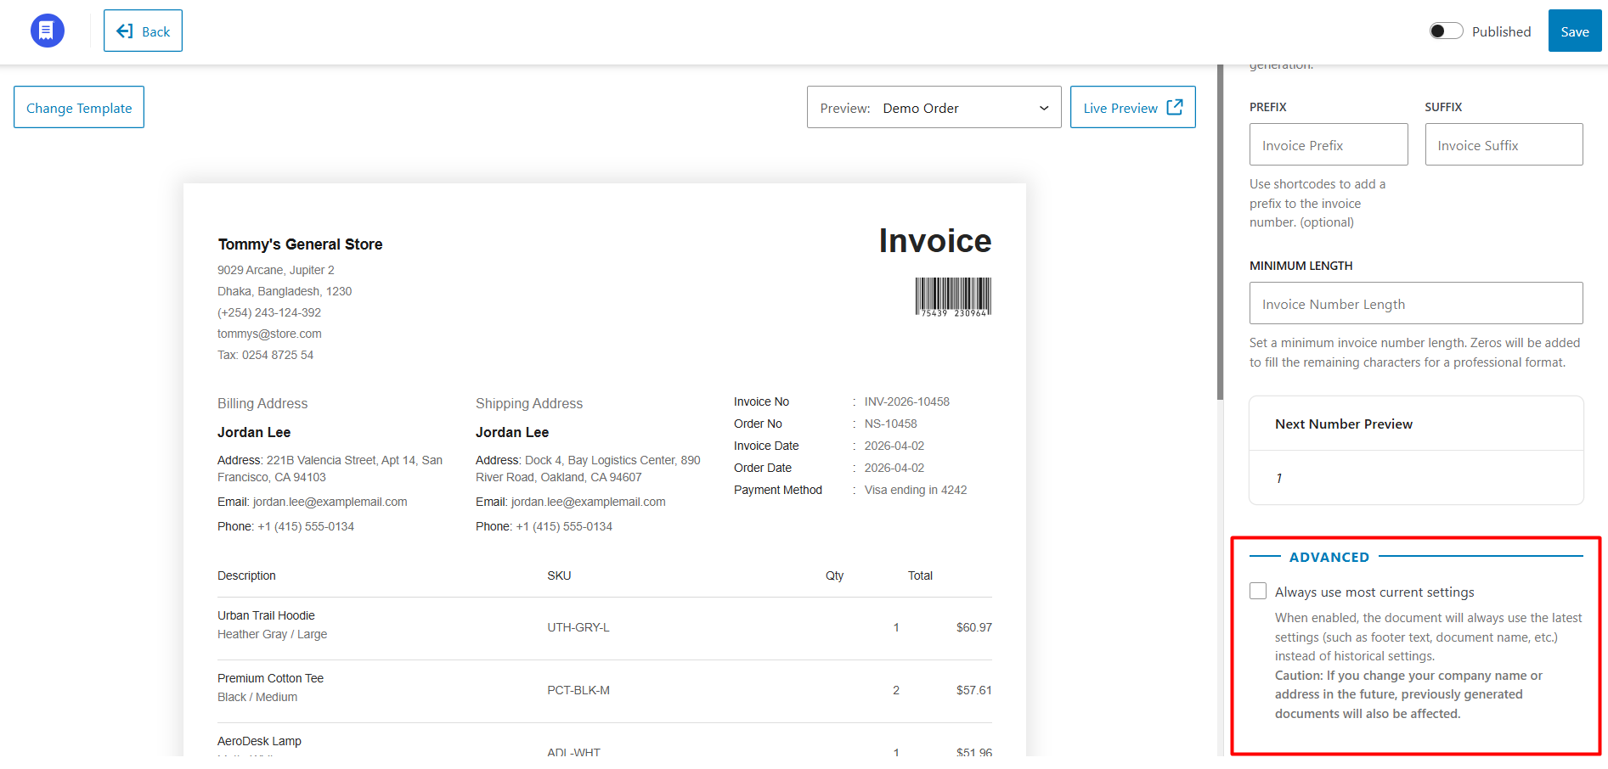Click the Invoice title heading

935,241
